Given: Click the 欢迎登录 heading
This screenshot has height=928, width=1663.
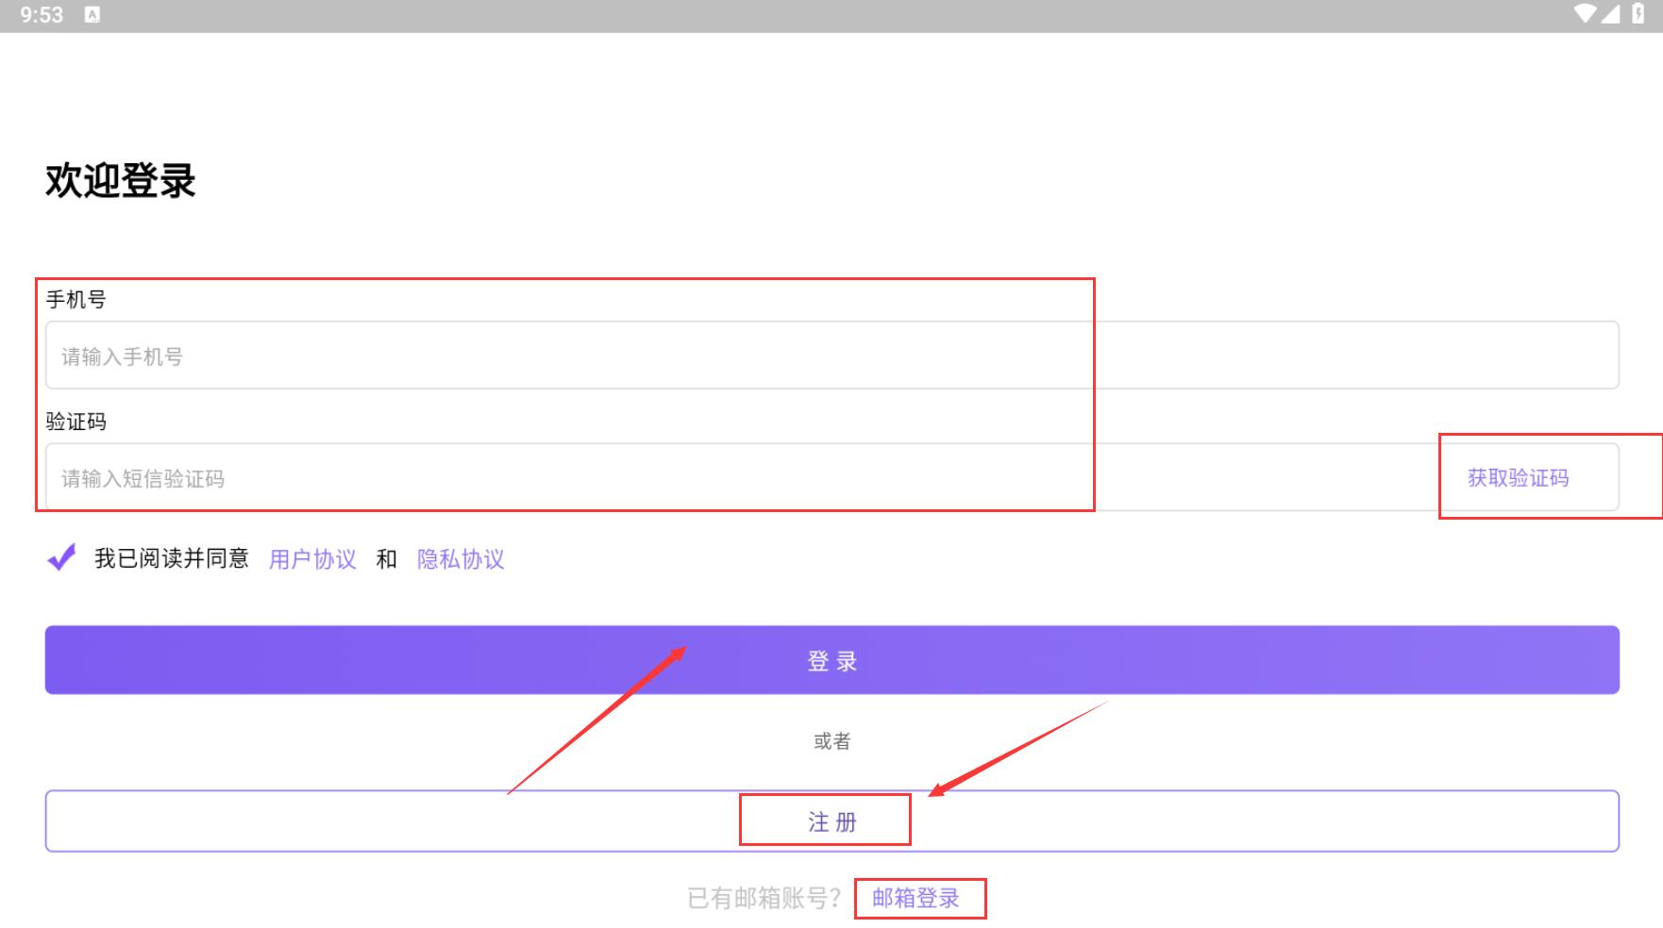Looking at the screenshot, I should tap(121, 180).
